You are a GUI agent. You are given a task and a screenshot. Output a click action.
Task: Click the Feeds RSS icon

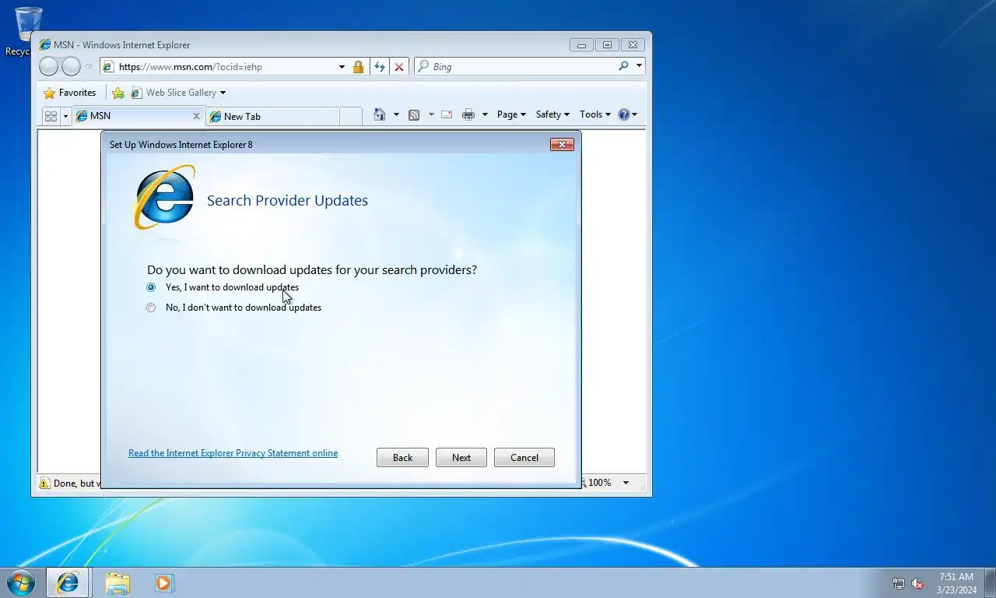coord(414,114)
